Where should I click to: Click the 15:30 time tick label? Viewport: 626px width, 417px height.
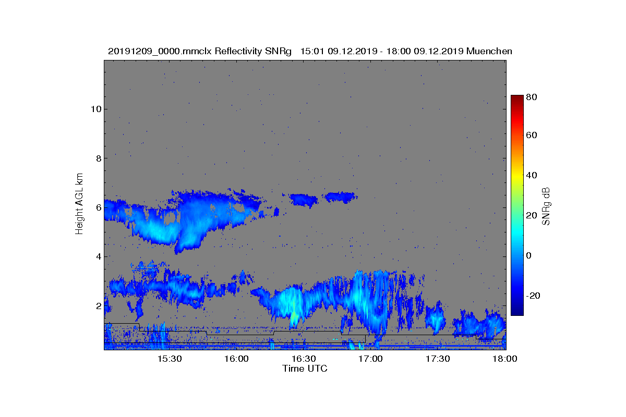(170, 359)
